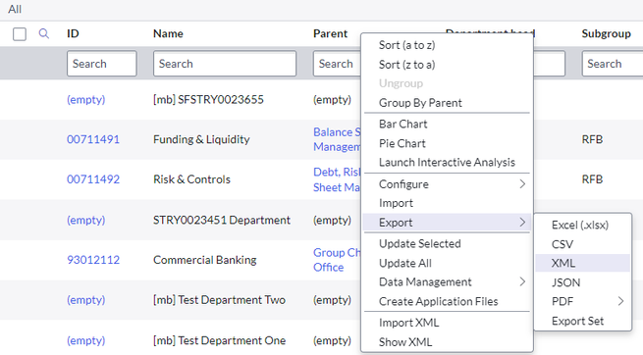Open (empty) ID link for [mb] SFSTRY0023655

(x=86, y=99)
